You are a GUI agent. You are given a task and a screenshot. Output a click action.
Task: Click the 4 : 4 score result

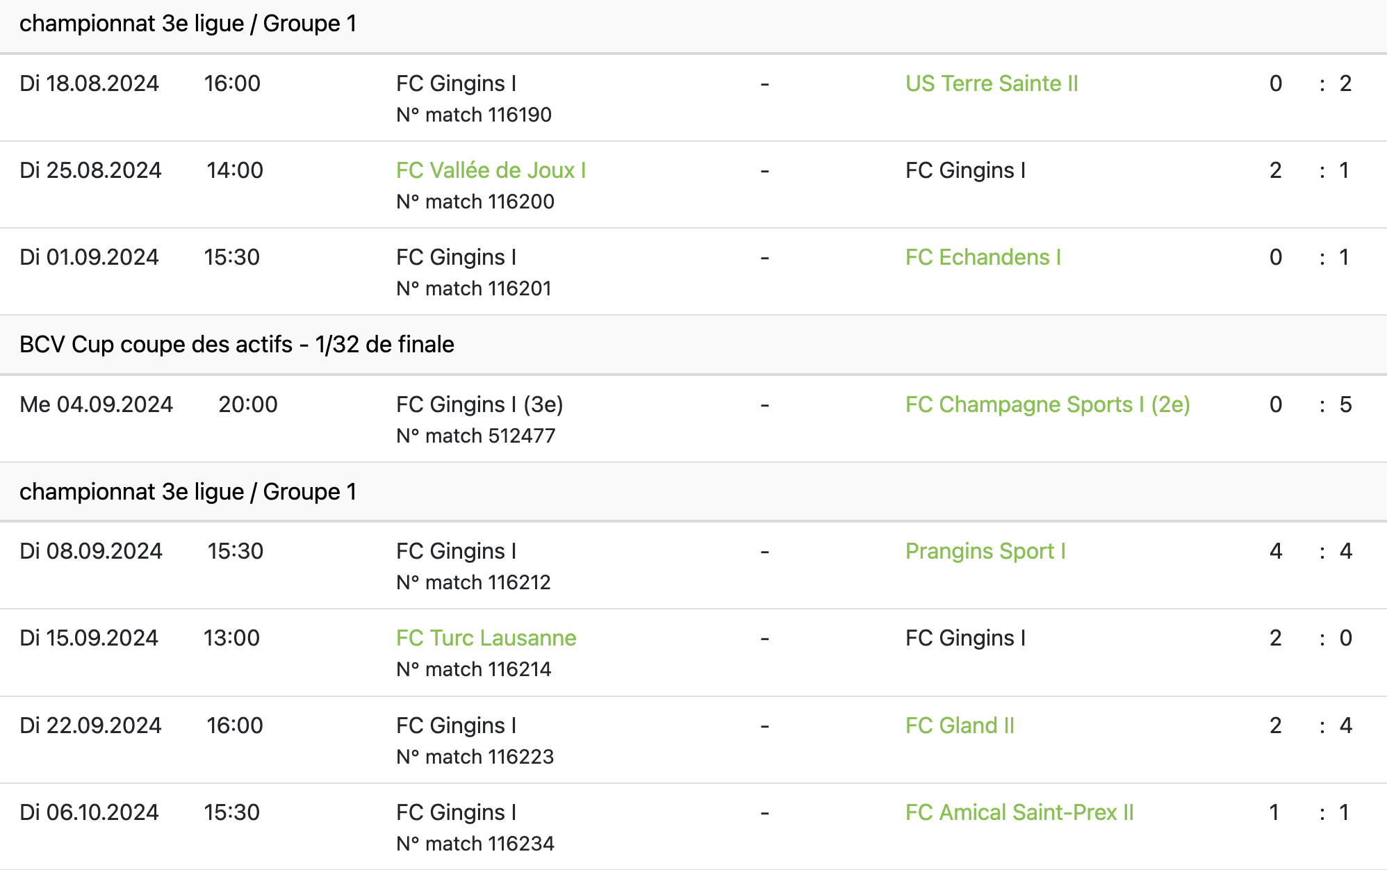1311,551
